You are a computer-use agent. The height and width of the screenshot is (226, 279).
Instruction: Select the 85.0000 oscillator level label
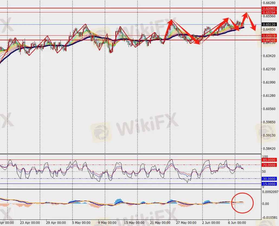click(x=269, y=160)
